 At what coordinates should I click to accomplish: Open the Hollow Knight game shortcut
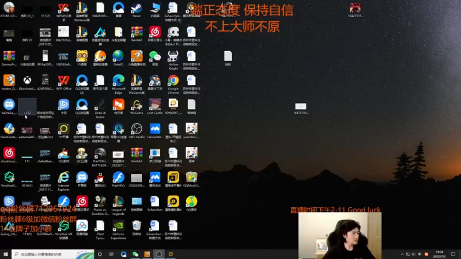173,59
